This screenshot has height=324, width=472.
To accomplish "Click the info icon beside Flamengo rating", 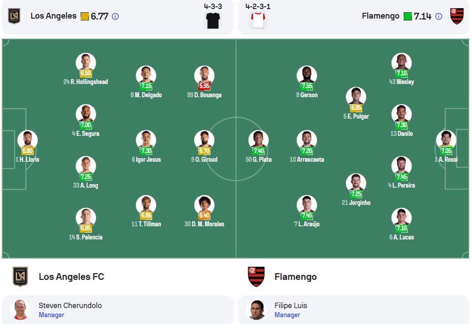I will pyautogui.click(x=439, y=16).
